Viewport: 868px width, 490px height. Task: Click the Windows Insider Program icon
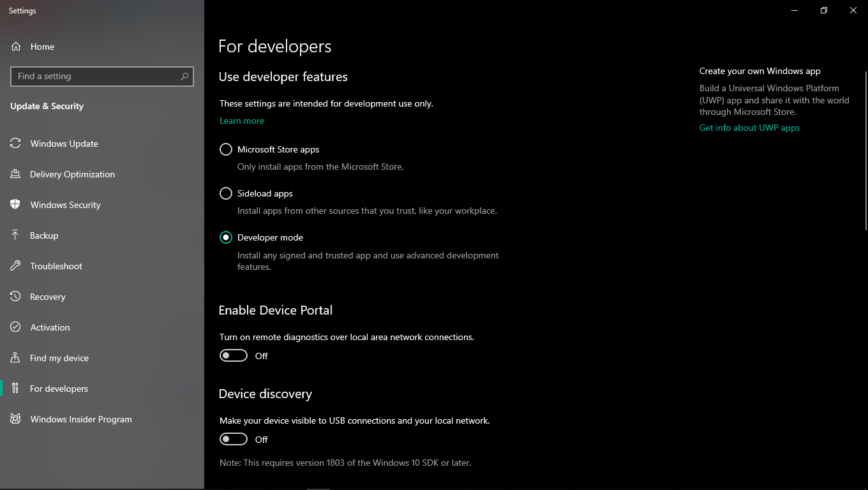tap(15, 419)
